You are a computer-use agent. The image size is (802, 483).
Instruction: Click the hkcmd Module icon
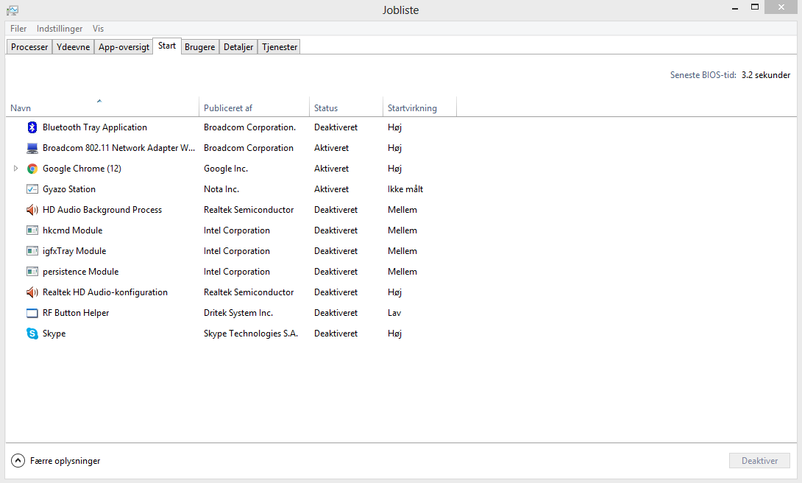coord(32,230)
